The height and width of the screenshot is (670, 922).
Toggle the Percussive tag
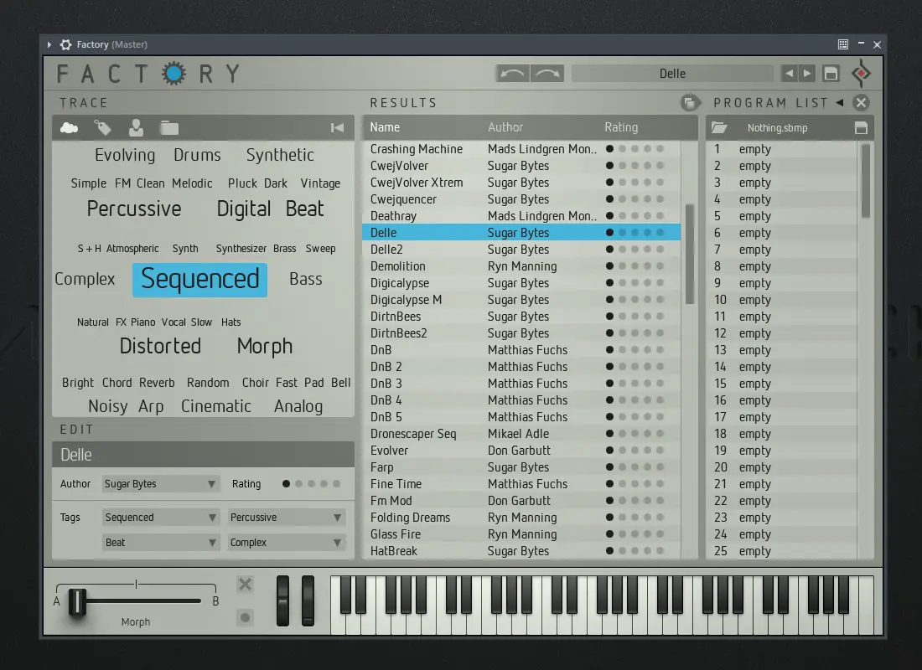pyautogui.click(x=134, y=209)
